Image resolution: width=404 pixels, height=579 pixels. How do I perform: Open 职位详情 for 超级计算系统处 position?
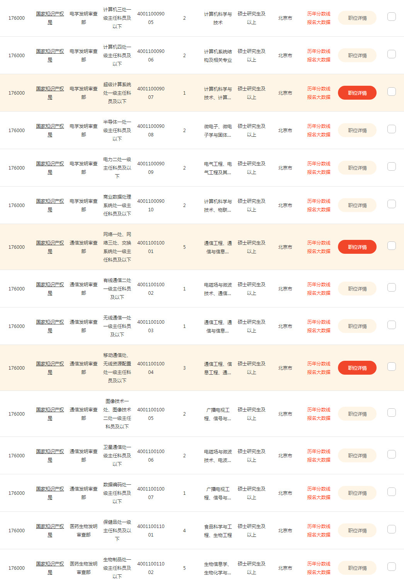(x=357, y=93)
